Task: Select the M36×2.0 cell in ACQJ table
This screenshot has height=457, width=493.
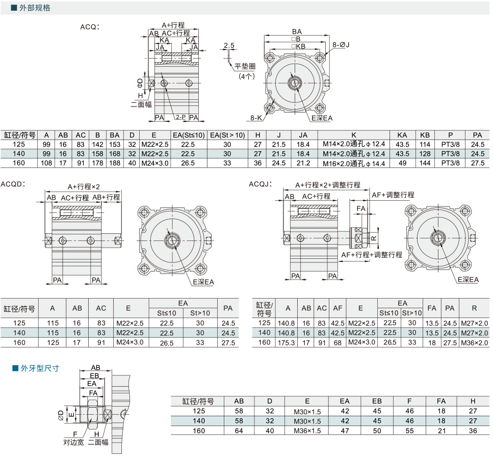Action: (x=474, y=342)
